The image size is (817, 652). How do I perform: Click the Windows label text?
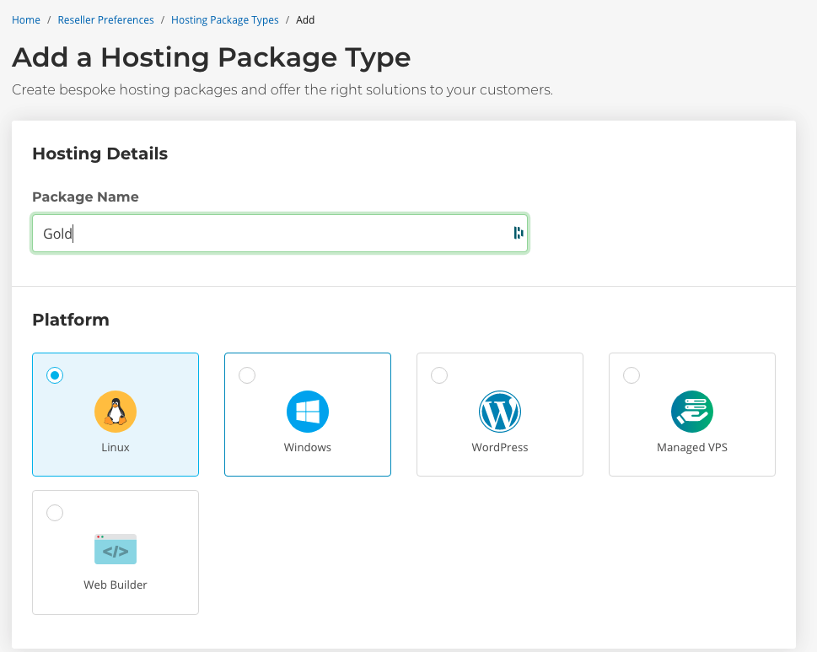[x=308, y=447]
